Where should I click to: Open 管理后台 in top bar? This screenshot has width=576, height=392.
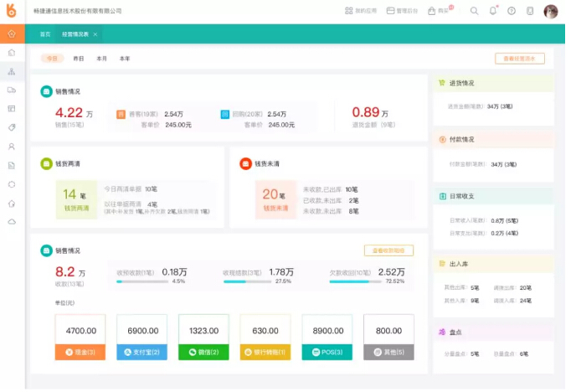tap(402, 11)
